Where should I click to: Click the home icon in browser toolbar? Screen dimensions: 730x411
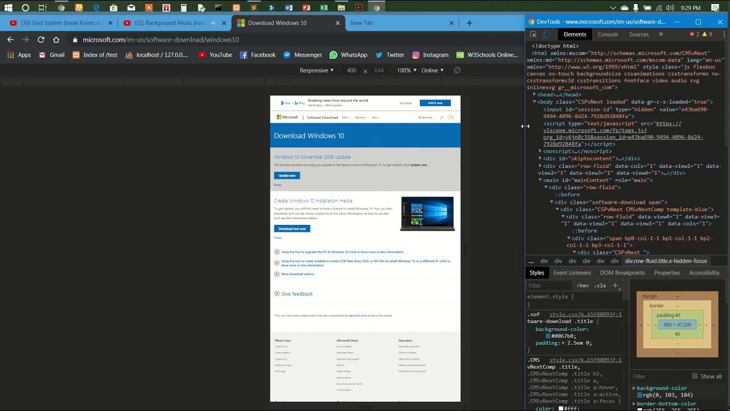coord(56,39)
